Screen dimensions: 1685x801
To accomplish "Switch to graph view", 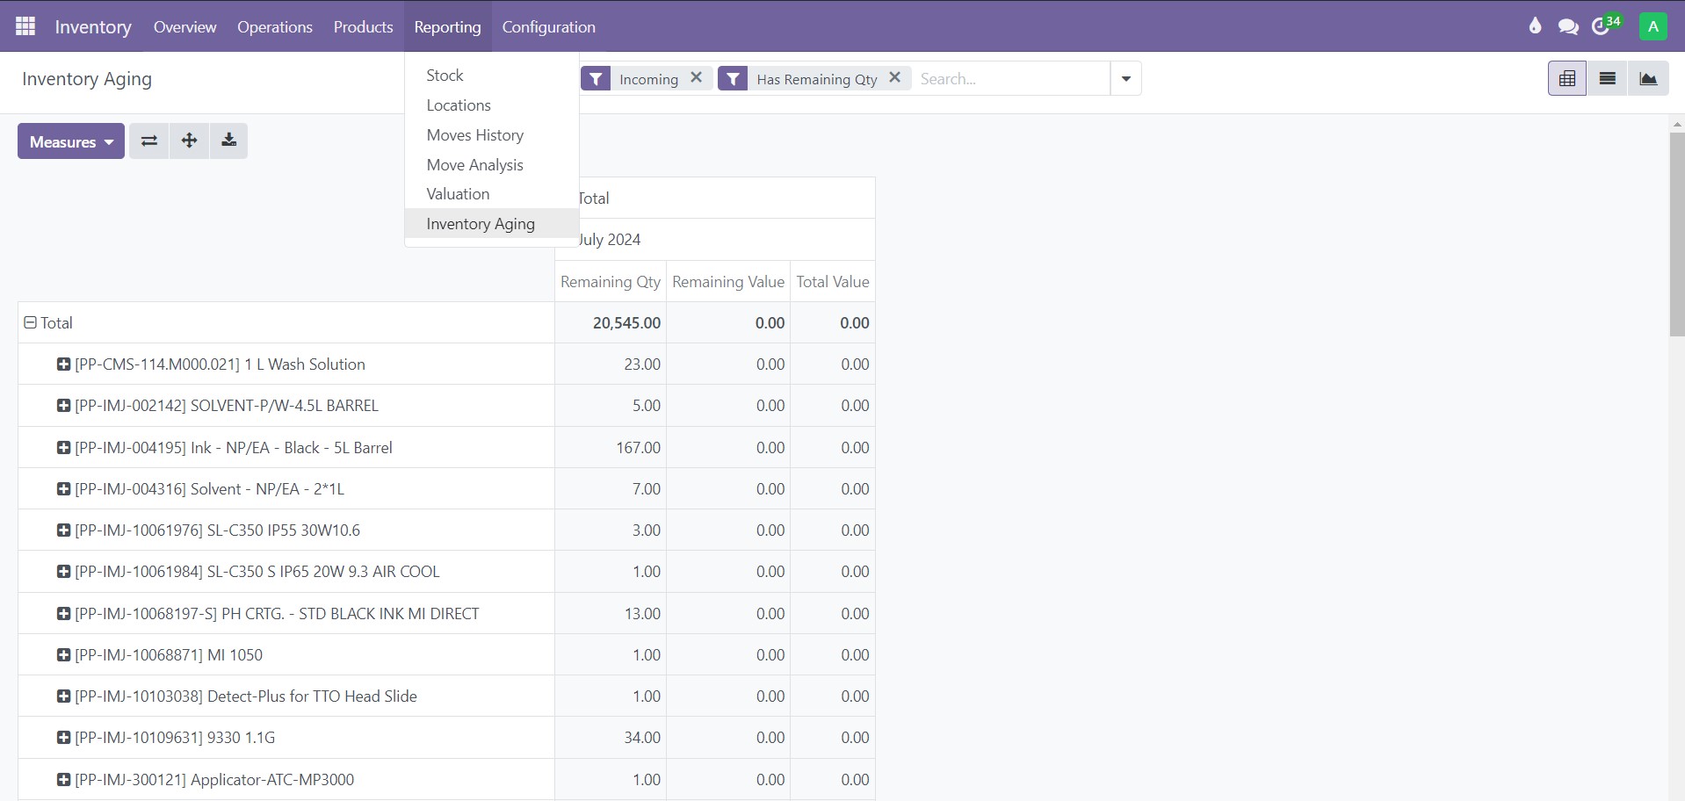I will coord(1648,79).
